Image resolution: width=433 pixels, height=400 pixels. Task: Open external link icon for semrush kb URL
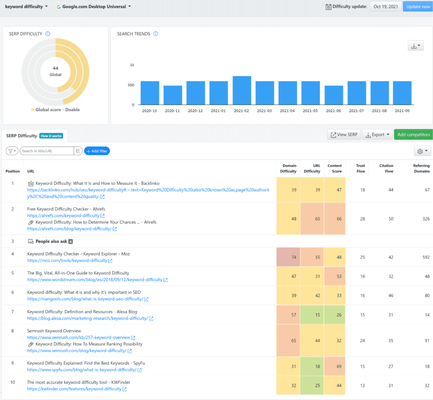click(133, 338)
